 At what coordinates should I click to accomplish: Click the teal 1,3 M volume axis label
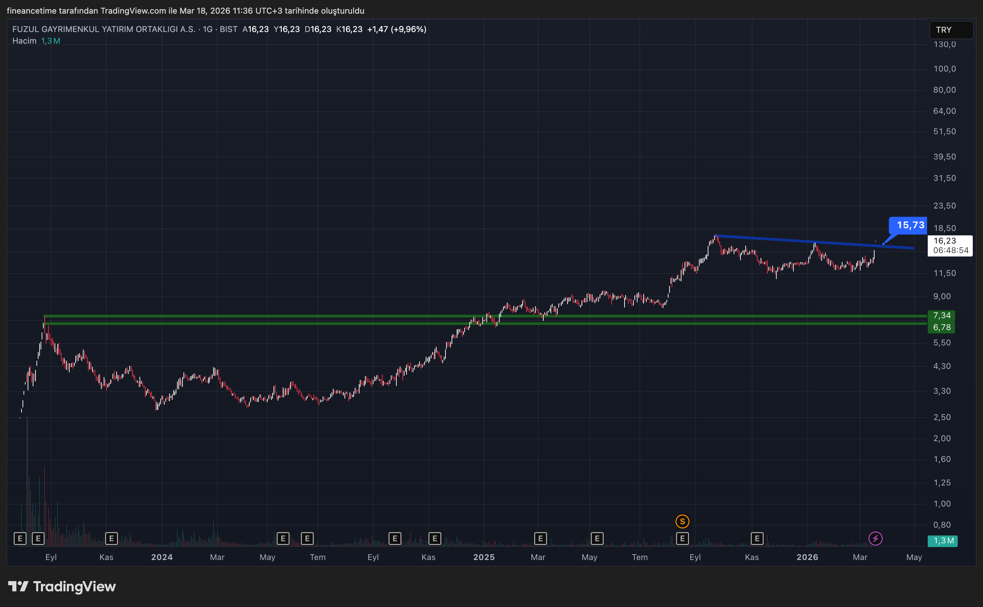click(x=942, y=541)
